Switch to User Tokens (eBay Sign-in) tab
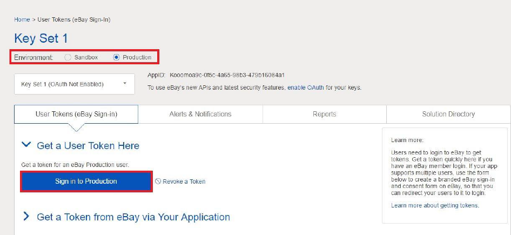The height and width of the screenshot is (235, 511). 76,114
